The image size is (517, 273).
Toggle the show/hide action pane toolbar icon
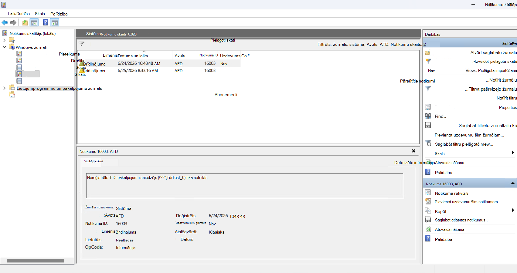tap(55, 22)
